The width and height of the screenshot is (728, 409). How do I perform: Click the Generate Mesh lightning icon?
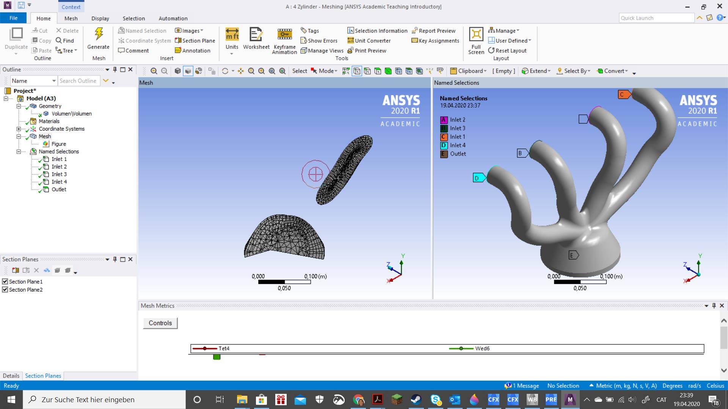click(x=99, y=34)
